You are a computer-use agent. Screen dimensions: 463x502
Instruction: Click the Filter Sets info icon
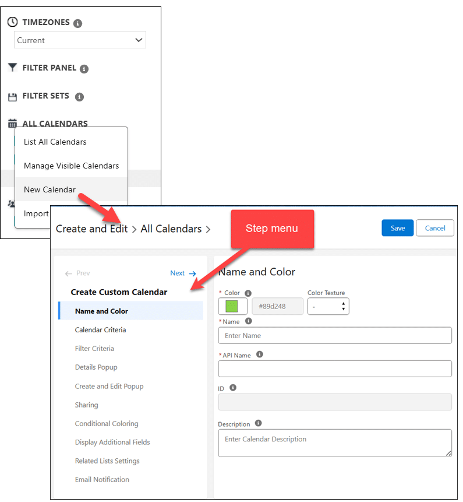pos(79,97)
